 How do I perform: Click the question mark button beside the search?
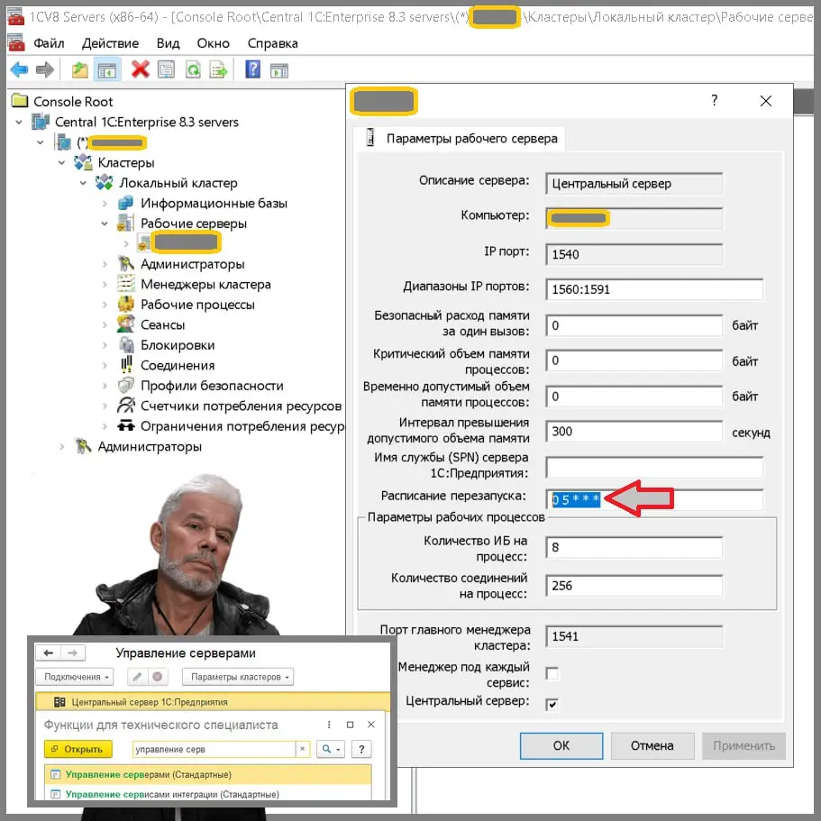coord(361,749)
